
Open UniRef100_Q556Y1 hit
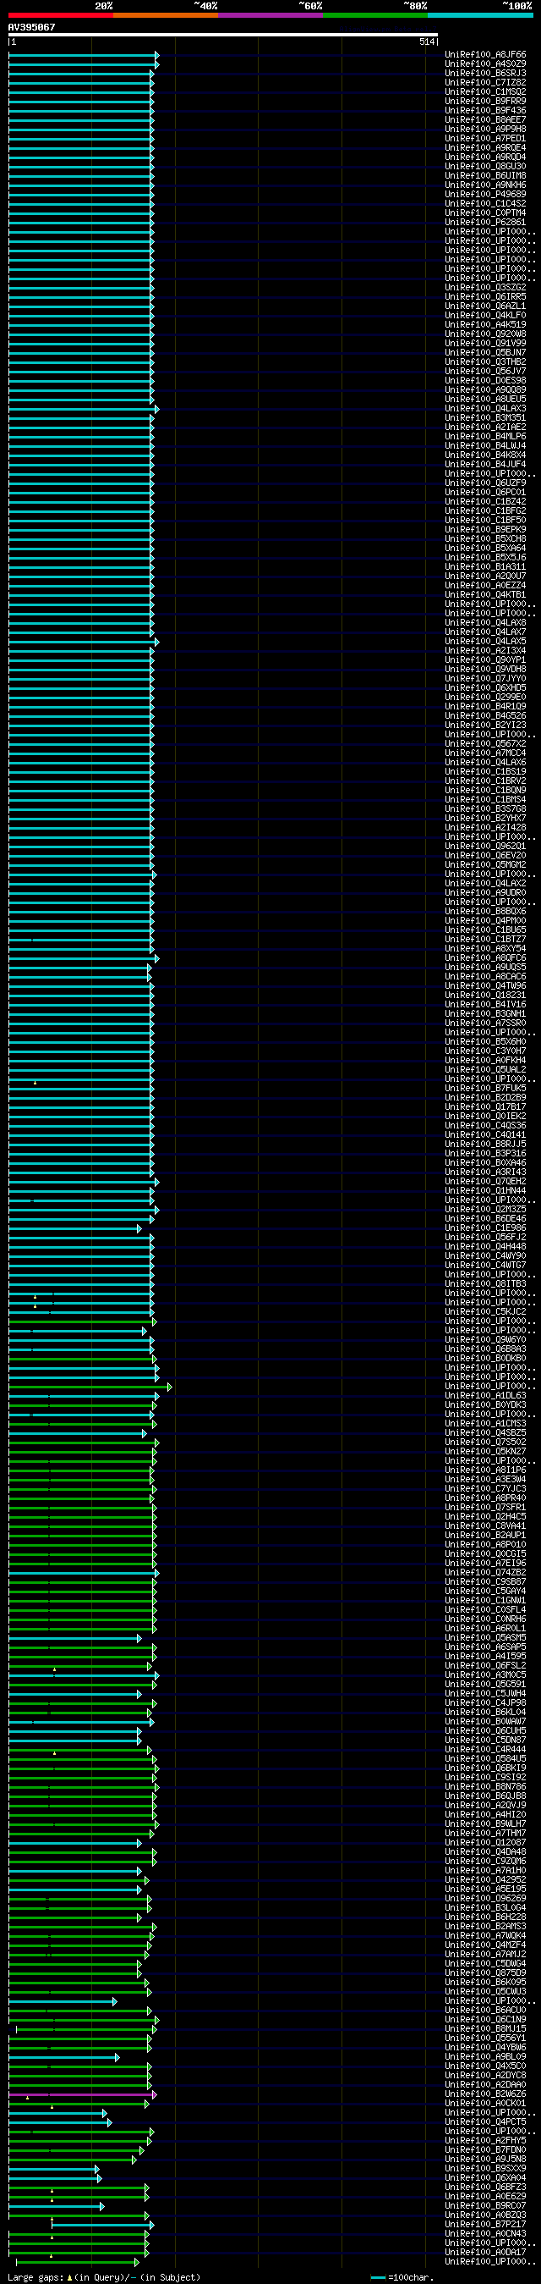tap(485, 2038)
